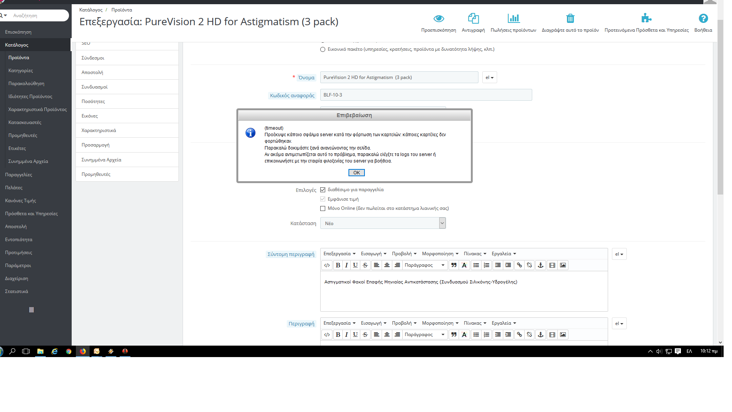Screen dimensions: 732x412
Task: Select Εικονικό πακέτο radio button
Action: click(x=323, y=49)
